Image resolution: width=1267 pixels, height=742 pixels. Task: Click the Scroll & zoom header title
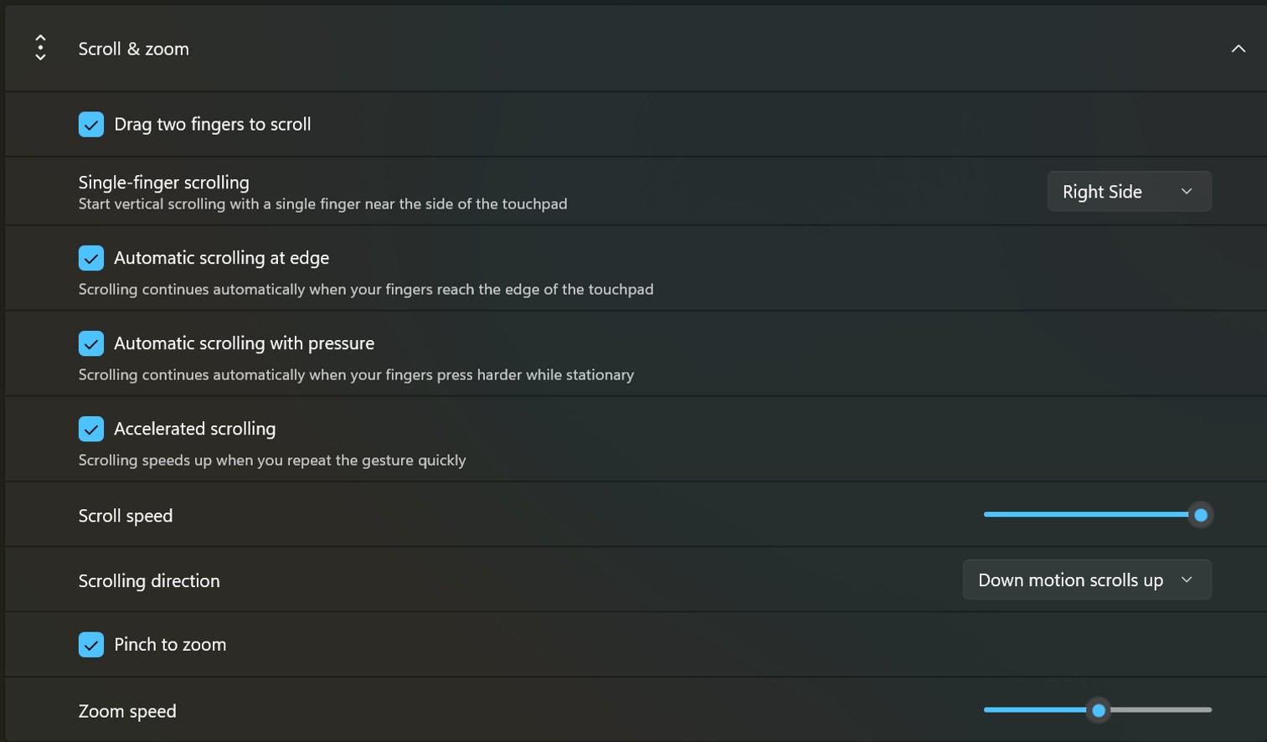(x=134, y=49)
